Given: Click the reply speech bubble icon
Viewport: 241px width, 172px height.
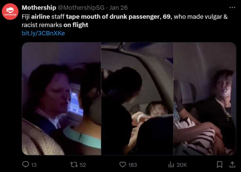Looking at the screenshot, I should click(x=26, y=164).
